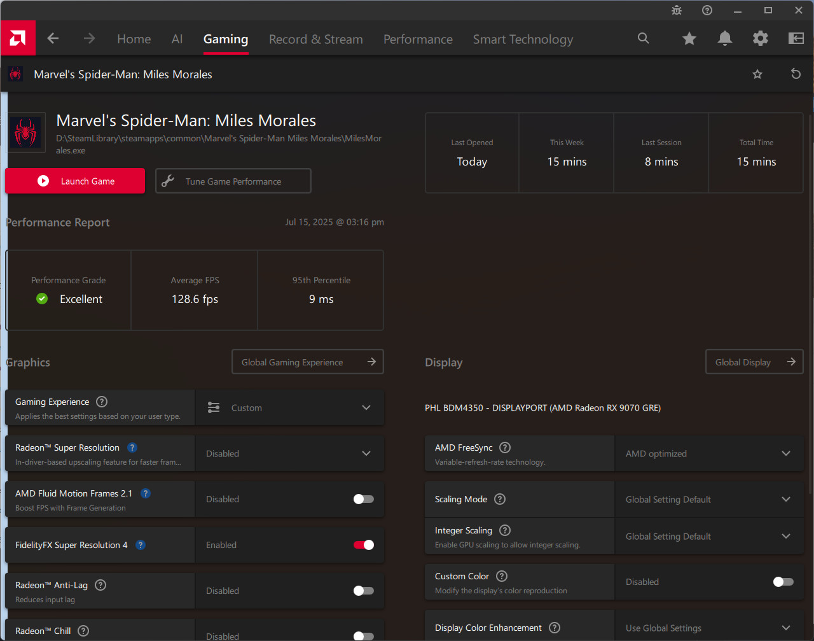Click the small Spider-Man breadcrumb icon

[x=15, y=74]
